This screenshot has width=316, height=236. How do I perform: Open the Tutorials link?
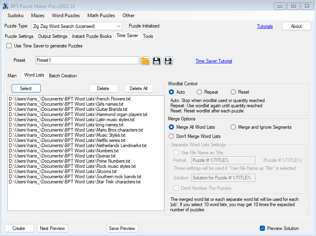(x=265, y=26)
